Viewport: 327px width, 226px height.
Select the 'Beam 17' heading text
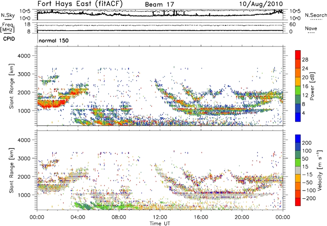pyautogui.click(x=159, y=4)
